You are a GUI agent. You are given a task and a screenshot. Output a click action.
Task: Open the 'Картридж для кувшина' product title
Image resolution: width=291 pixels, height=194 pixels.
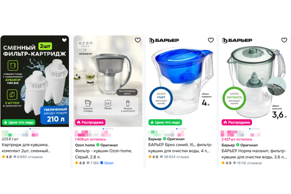tap(25, 147)
